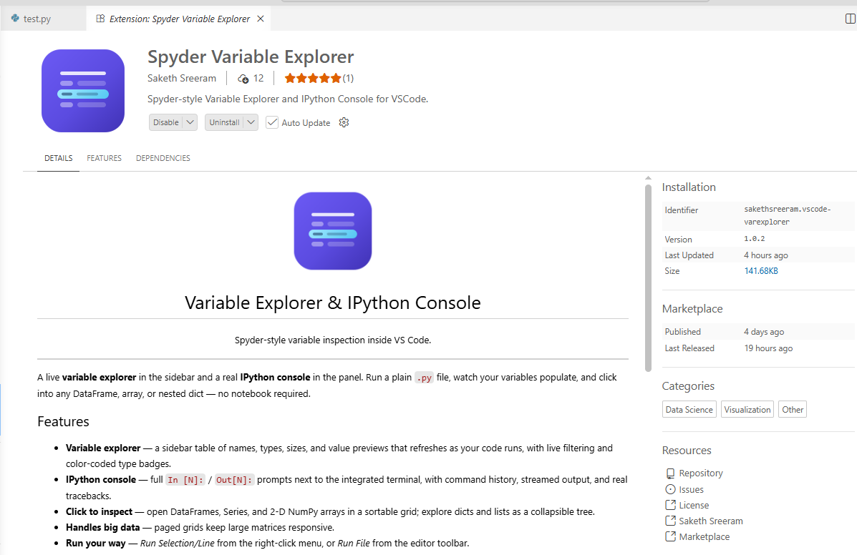Viewport: 857px width, 555px height.
Task: Click the Repository book icon
Action: [x=670, y=473]
